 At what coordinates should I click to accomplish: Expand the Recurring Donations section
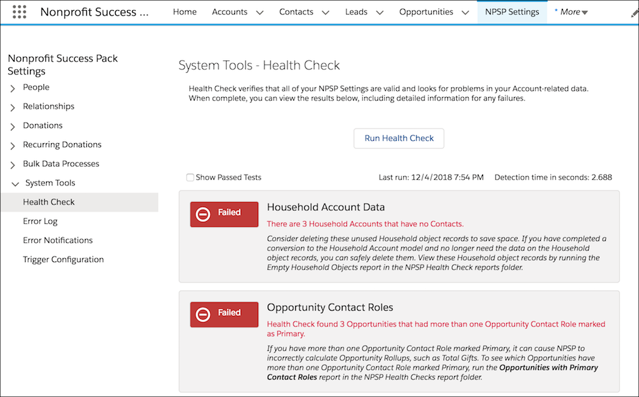[13, 146]
